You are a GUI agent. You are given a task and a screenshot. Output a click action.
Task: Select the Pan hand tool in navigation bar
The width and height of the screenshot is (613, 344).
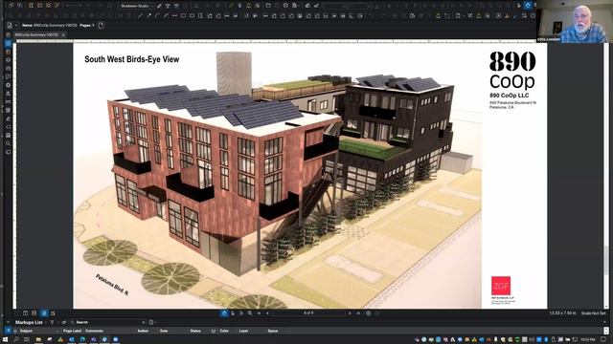[x=224, y=313]
